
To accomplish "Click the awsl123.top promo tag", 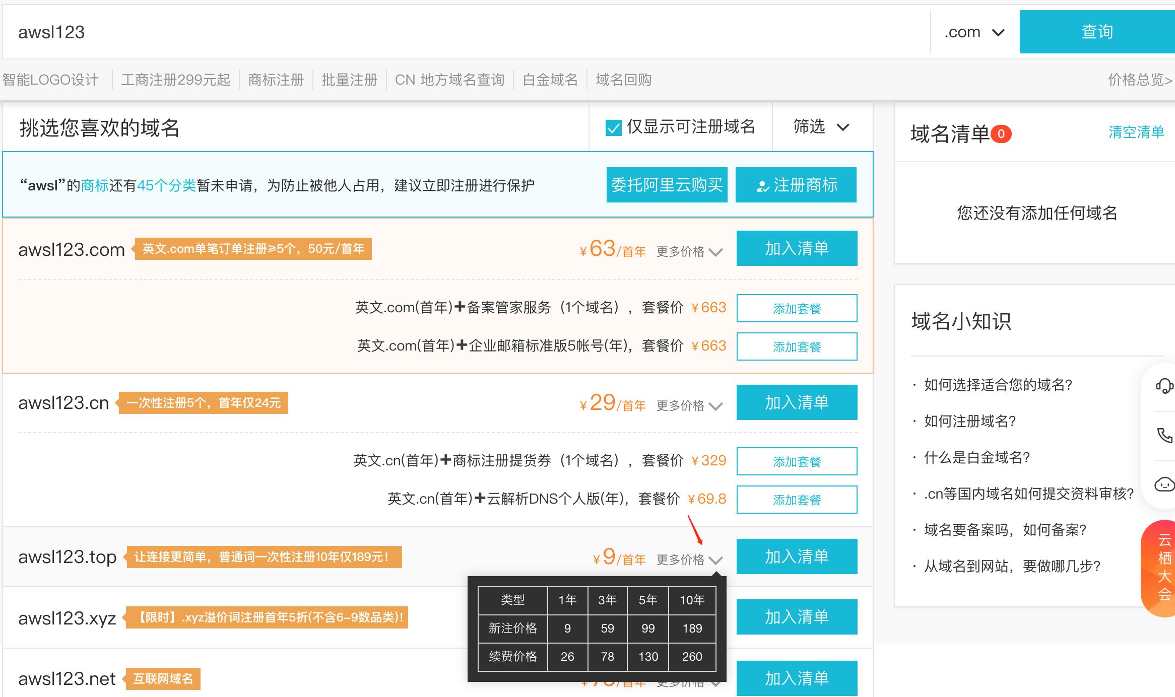I will click(263, 557).
